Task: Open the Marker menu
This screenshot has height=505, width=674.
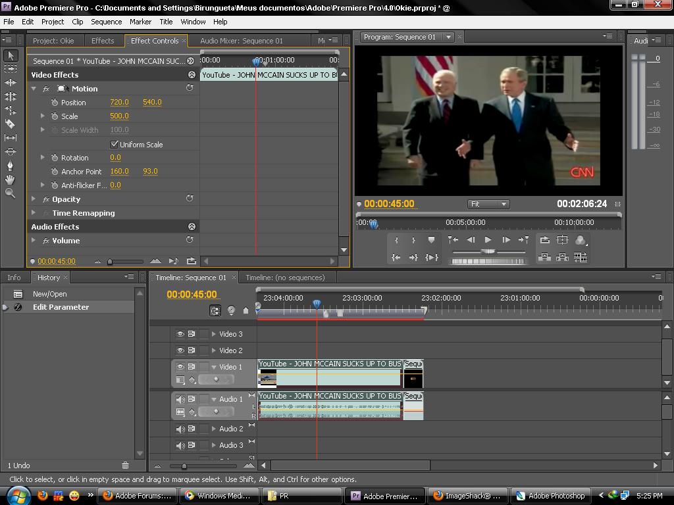Action: (141, 22)
